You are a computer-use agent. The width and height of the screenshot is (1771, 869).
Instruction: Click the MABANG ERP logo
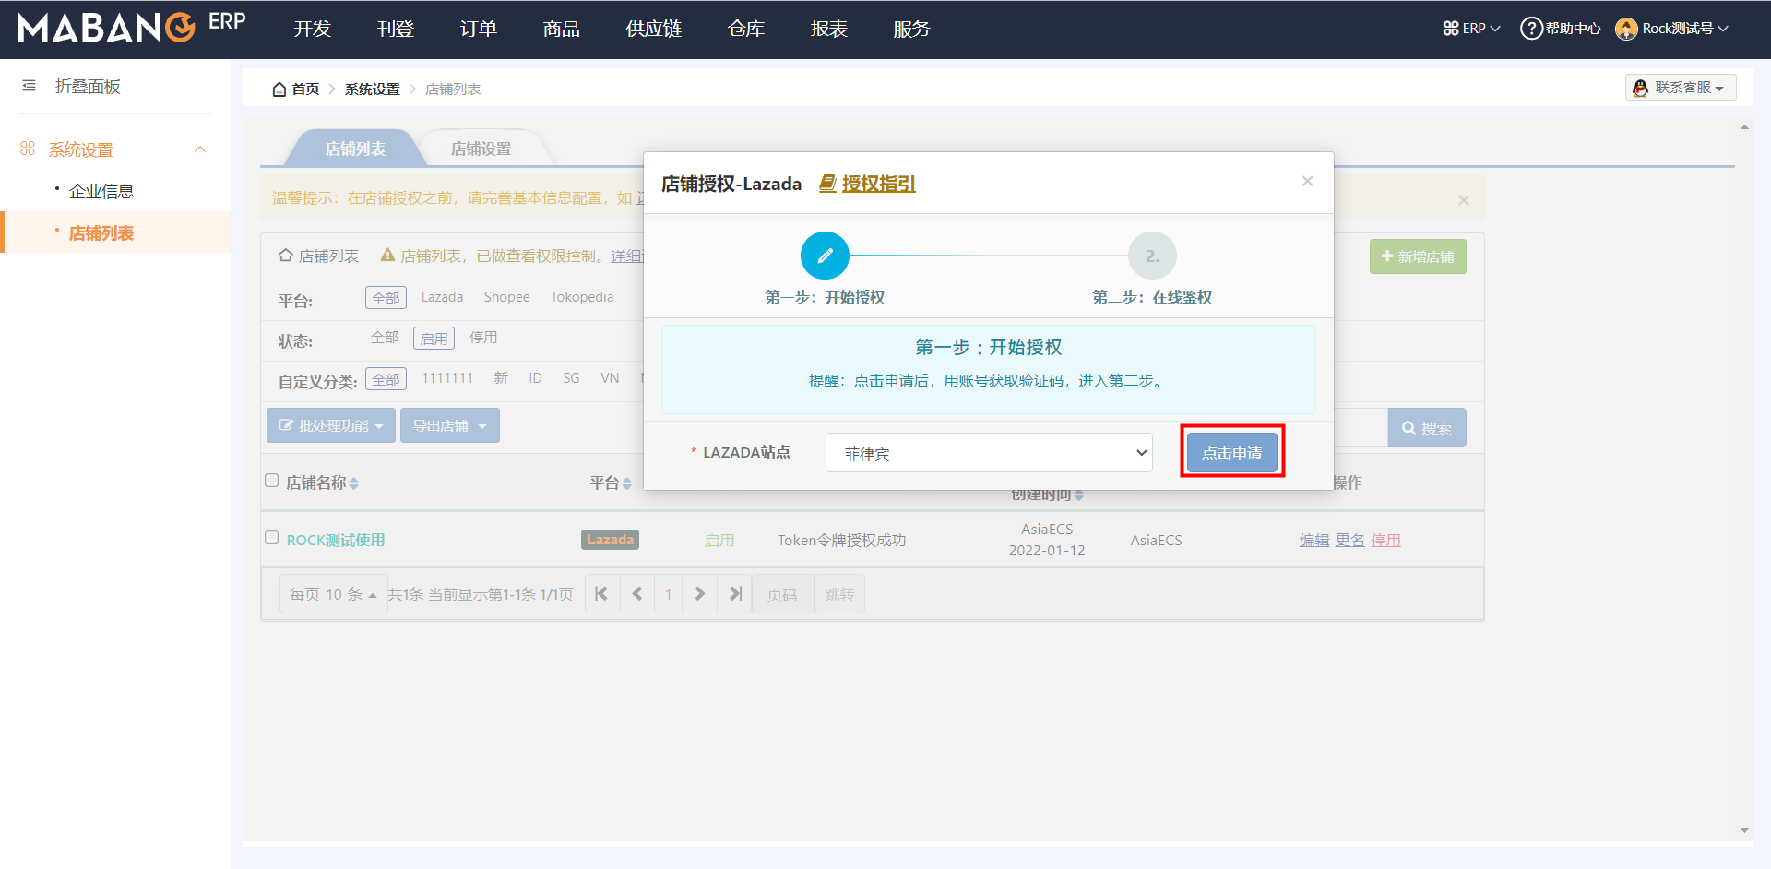click(132, 27)
